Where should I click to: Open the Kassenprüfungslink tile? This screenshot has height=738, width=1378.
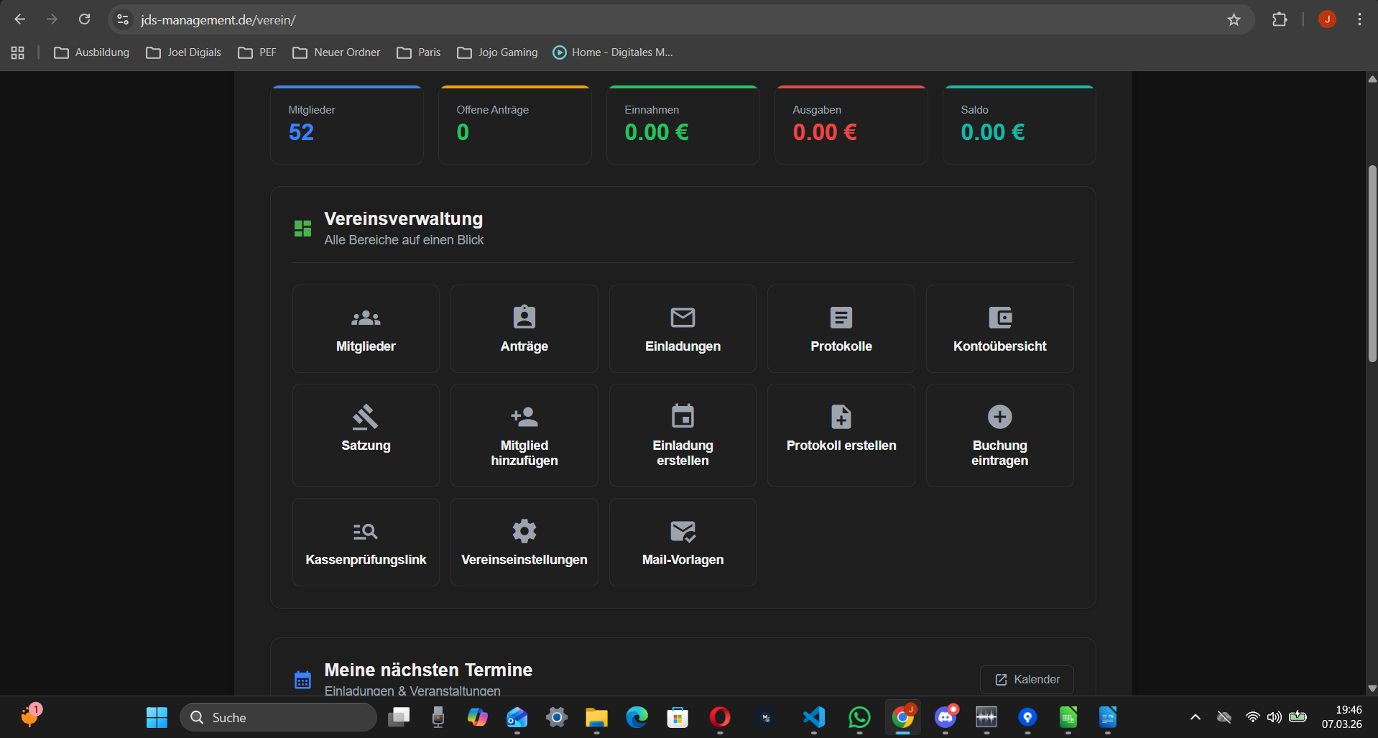(x=366, y=542)
